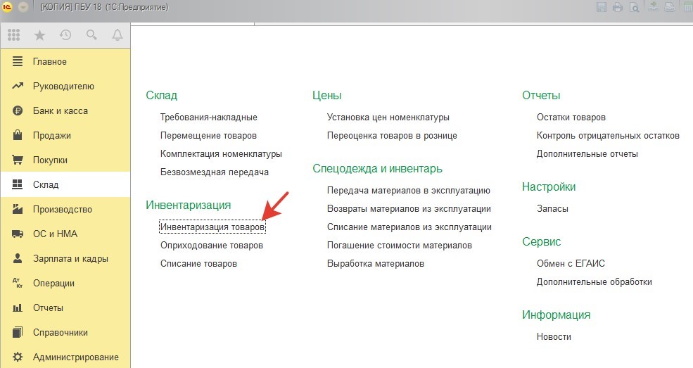Show History with the clock icon
Image resolution: width=693 pixels, height=368 pixels.
(x=65, y=34)
